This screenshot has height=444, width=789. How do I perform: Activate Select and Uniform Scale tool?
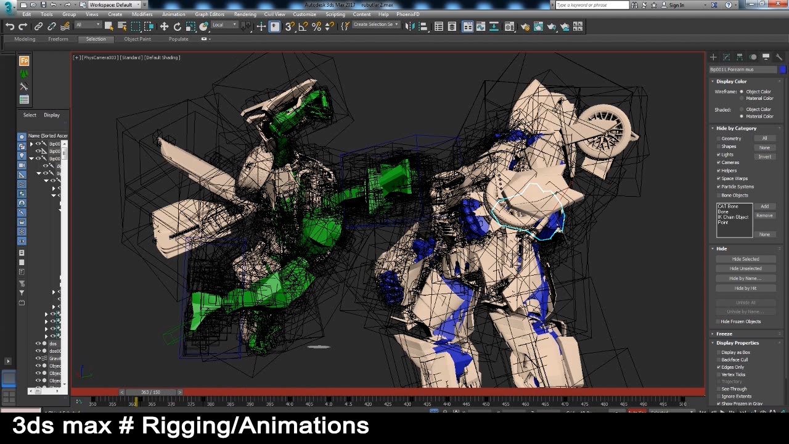click(190, 27)
